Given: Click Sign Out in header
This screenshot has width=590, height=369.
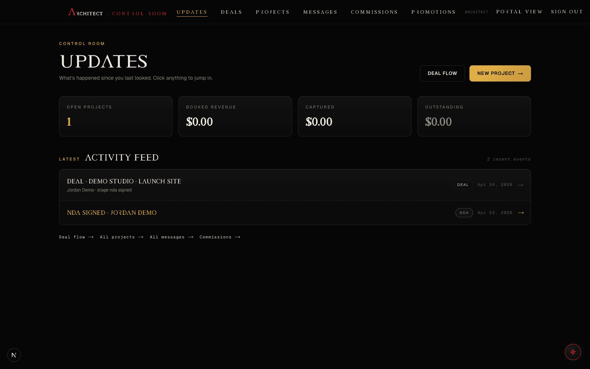Looking at the screenshot, I should (x=567, y=12).
